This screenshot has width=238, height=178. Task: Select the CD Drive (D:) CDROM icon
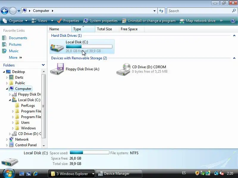tap(123, 69)
